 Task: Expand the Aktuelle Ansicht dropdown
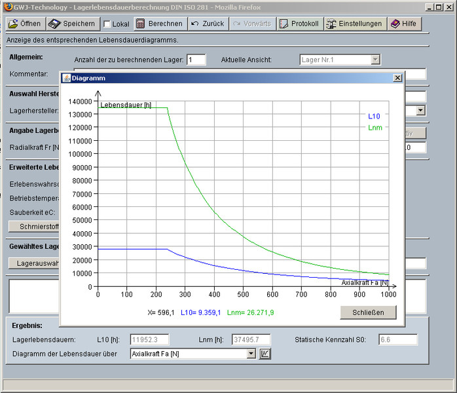(x=375, y=60)
